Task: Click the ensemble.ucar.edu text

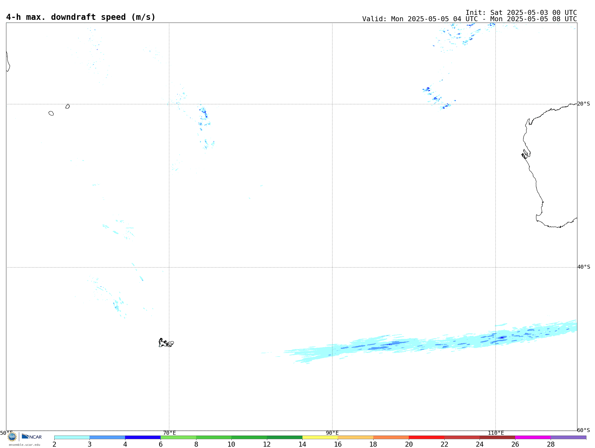Action: coord(24,445)
